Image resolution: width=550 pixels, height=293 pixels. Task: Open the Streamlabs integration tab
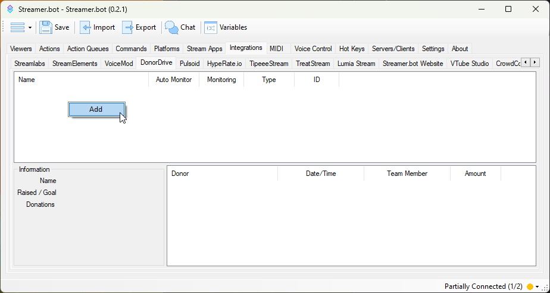tap(30, 64)
